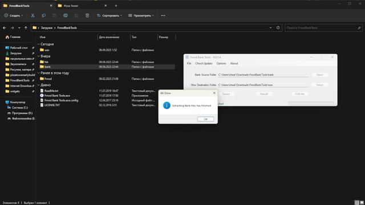Click the search box in FmodBankTools
The image size is (365, 205).
coord(323,28)
